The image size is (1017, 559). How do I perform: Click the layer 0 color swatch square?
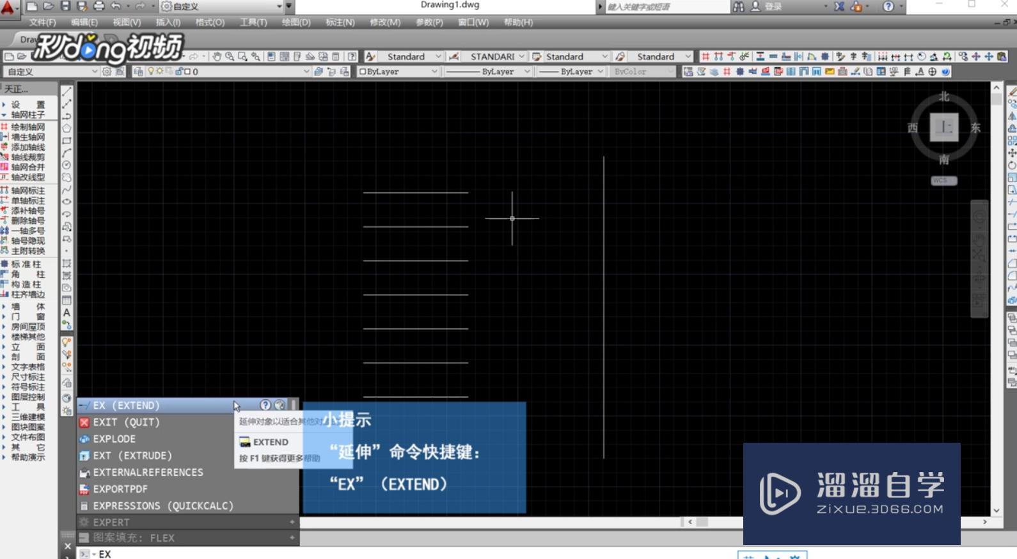point(187,72)
